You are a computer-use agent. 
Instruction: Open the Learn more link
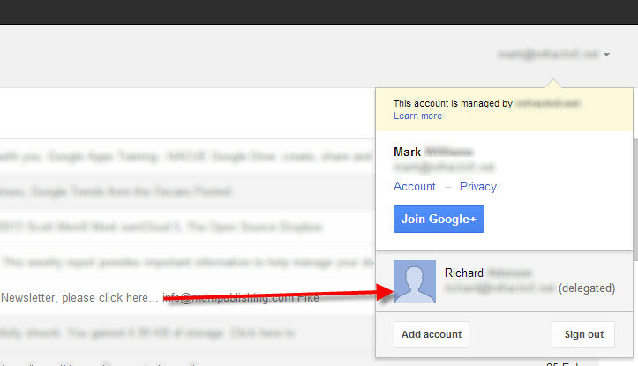coord(417,116)
